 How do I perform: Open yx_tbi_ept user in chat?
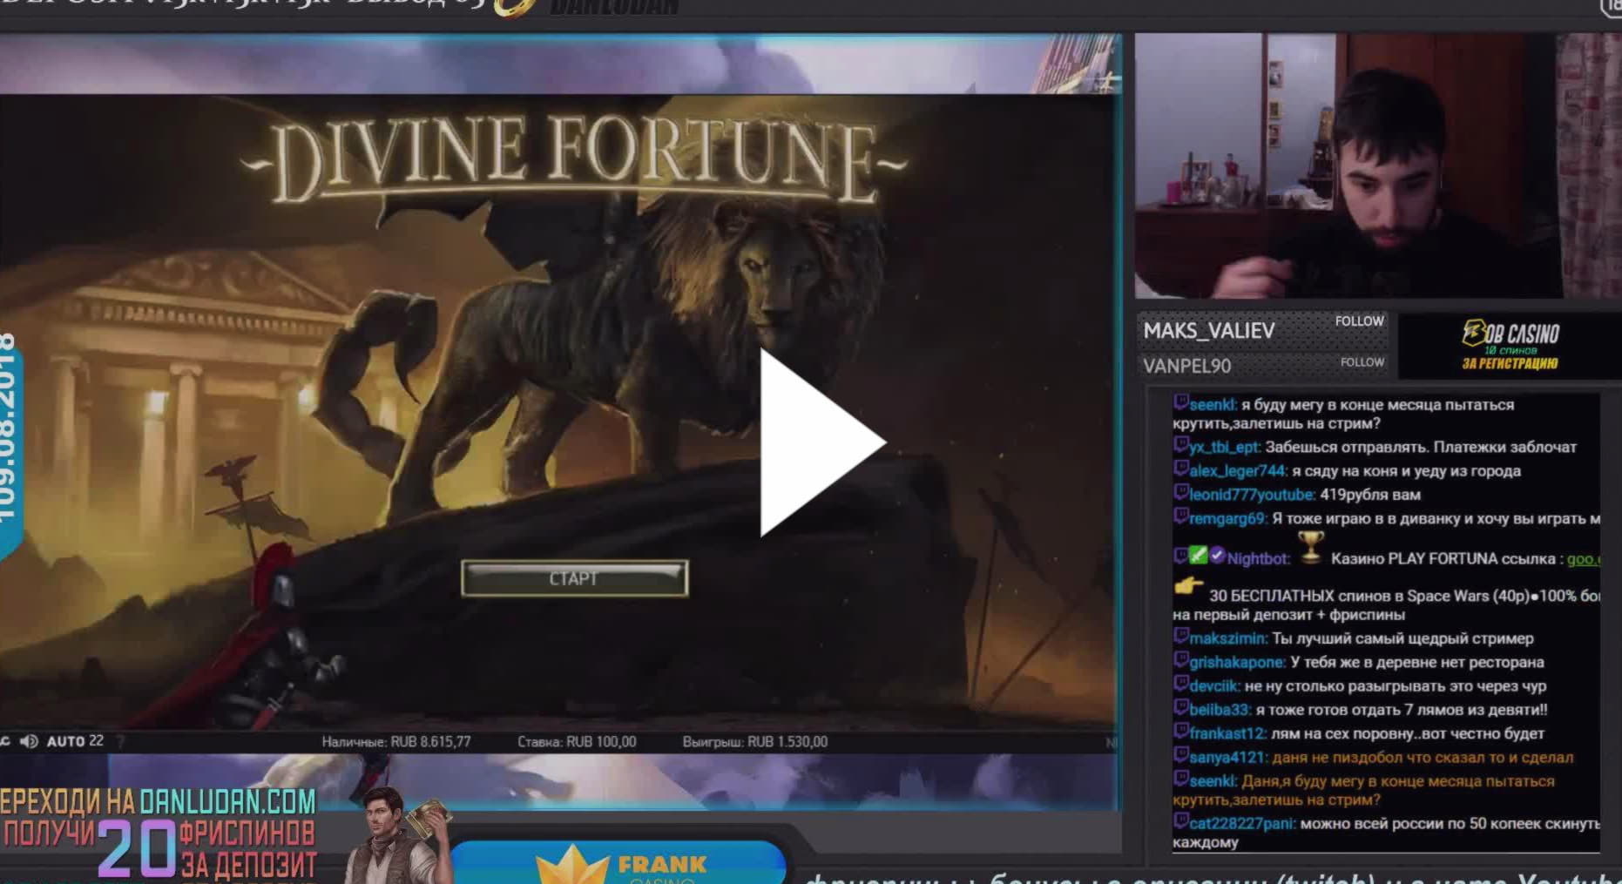(1225, 448)
